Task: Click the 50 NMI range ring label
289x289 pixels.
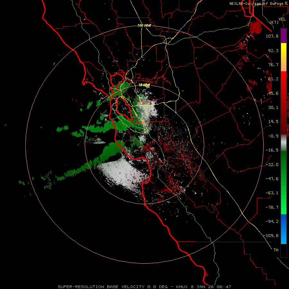Action: (x=144, y=85)
